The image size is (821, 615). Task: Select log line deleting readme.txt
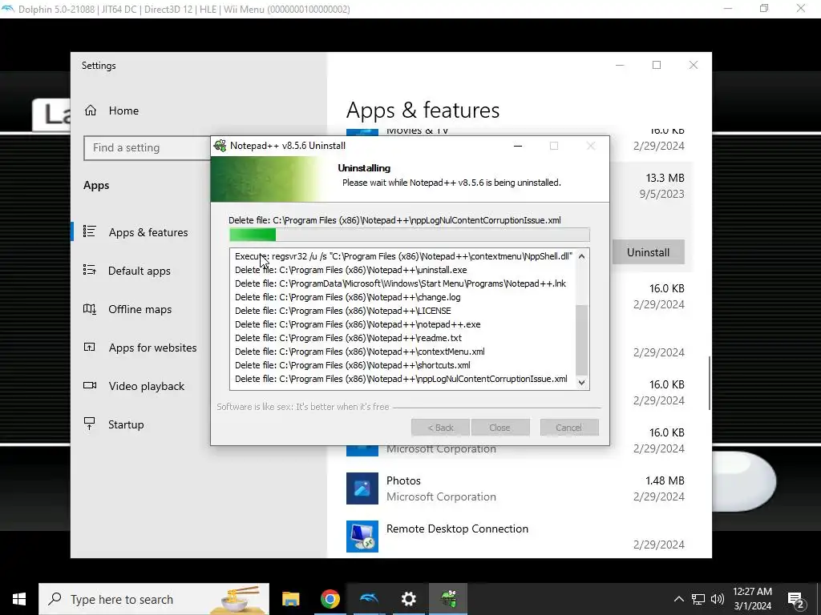click(348, 338)
